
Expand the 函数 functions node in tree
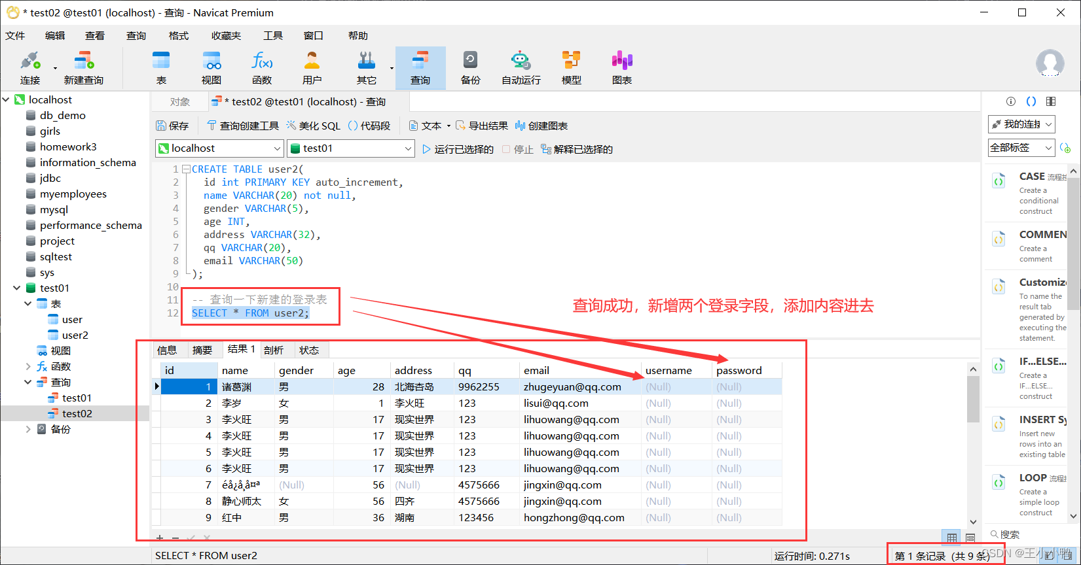tap(28, 366)
